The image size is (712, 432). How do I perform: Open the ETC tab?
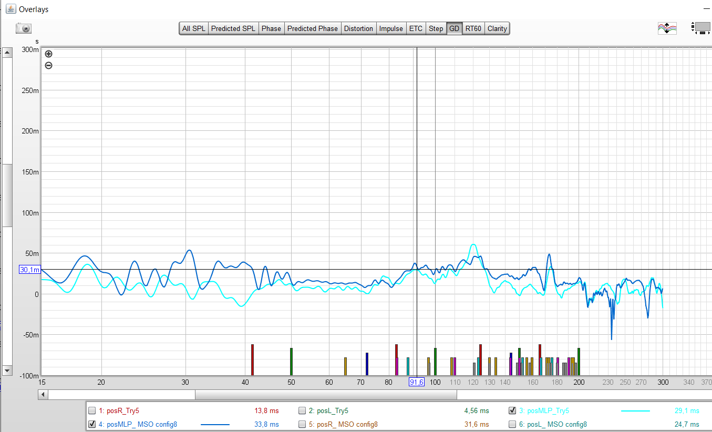pos(416,28)
